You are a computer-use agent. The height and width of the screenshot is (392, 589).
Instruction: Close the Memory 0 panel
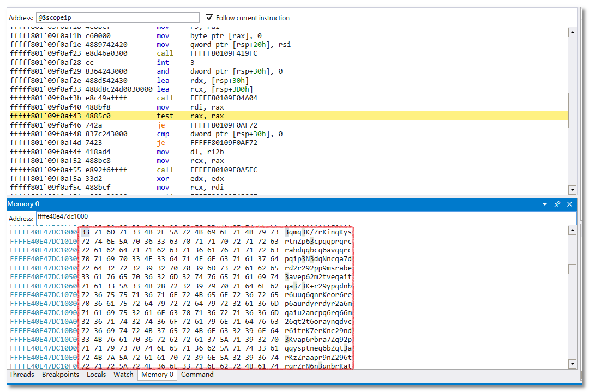click(x=569, y=204)
